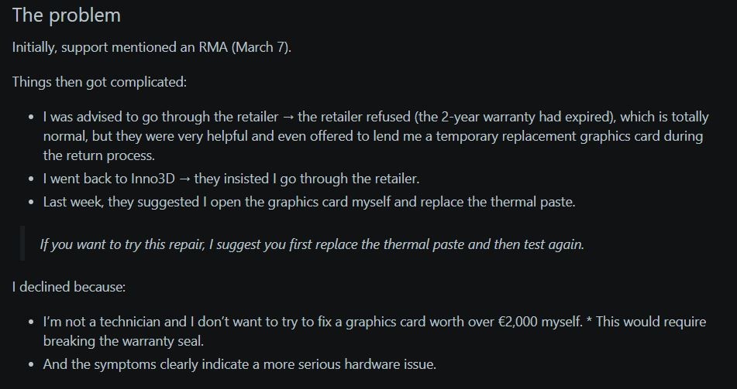
Task: Click the bullet marker before "Last week"
Action: (31, 203)
